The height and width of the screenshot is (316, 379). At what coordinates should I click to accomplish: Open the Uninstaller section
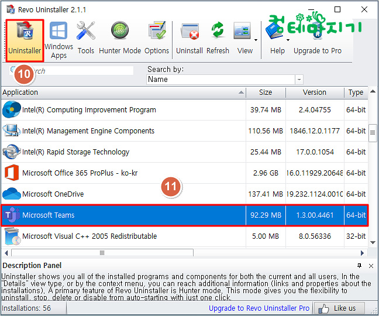pyautogui.click(x=25, y=40)
